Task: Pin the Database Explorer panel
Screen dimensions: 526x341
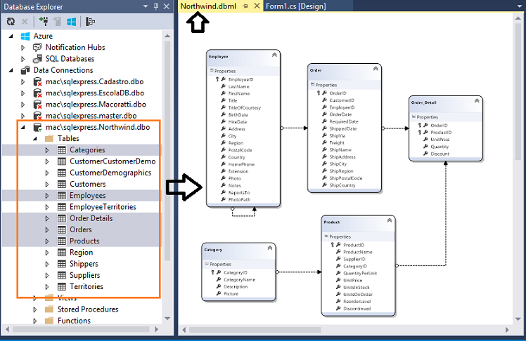Action: (156, 6)
